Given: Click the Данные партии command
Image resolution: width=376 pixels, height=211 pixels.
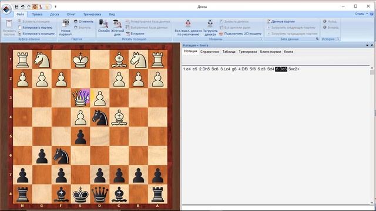Looking at the screenshot, I should (281, 22).
